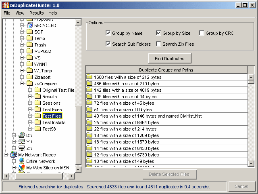Click the My Network Places icon
Screen dimensions: 258x194
pyautogui.click(x=14, y=154)
